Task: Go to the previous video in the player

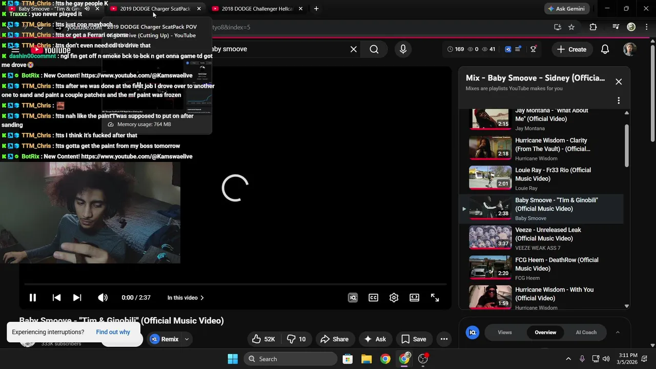Action: [57, 298]
